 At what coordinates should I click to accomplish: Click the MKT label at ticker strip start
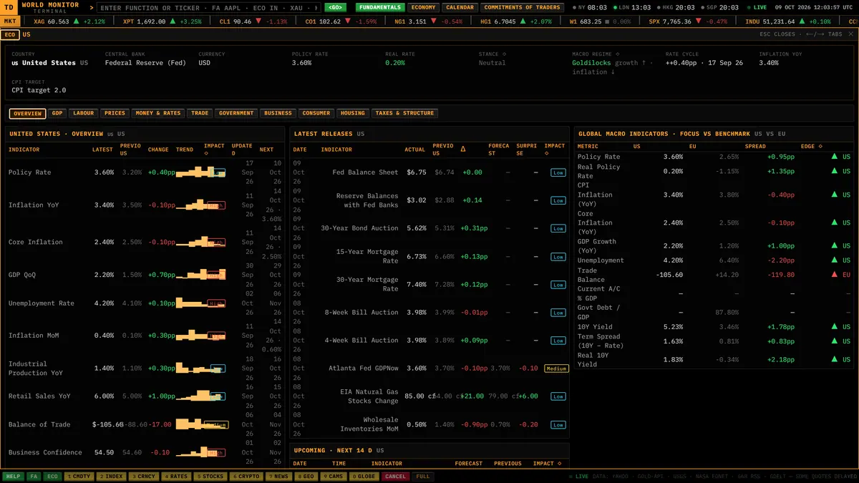coord(10,21)
